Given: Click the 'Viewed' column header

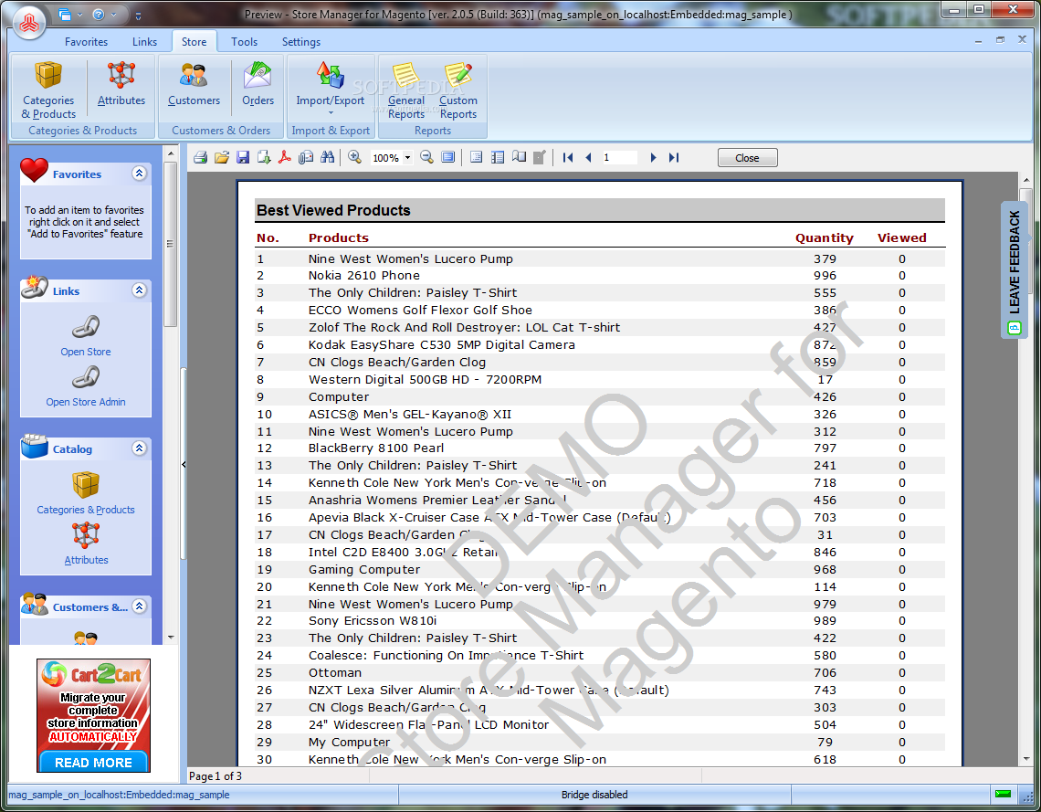Looking at the screenshot, I should [901, 237].
